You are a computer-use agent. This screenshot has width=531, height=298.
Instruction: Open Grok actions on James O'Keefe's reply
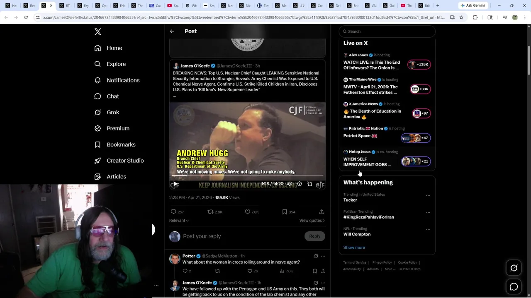click(316, 283)
